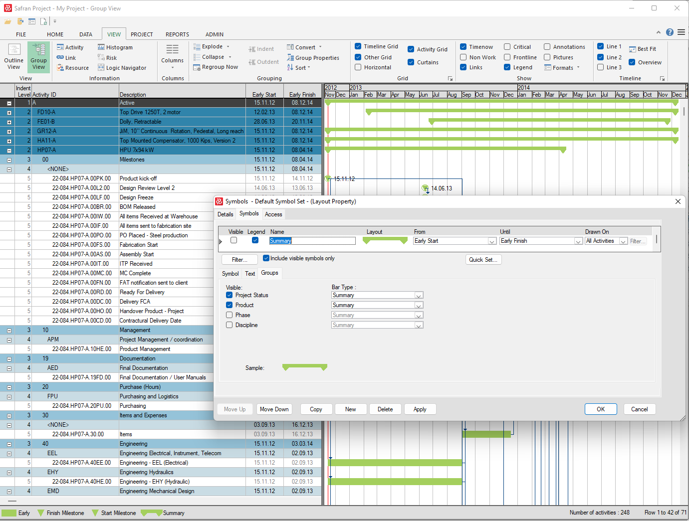The width and height of the screenshot is (689, 521).
Task: Click Explode grouping command
Action: click(212, 46)
